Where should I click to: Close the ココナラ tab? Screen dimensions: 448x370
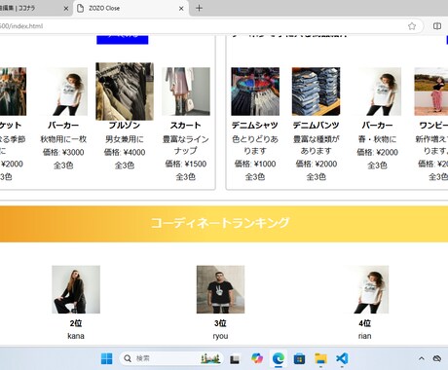[66, 9]
